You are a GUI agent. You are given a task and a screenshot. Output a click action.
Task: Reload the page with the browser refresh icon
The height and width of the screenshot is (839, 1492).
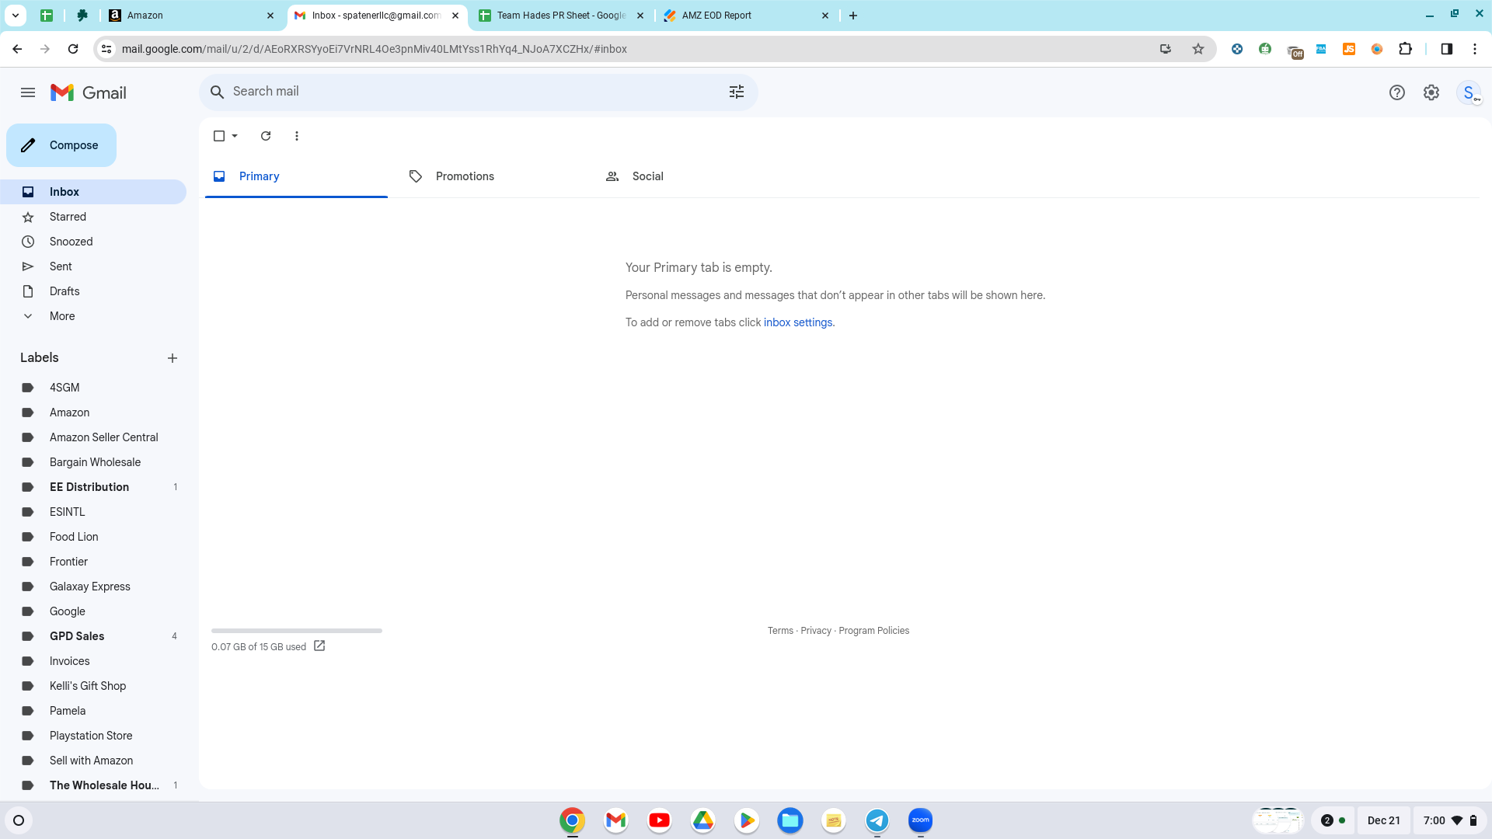click(x=73, y=49)
